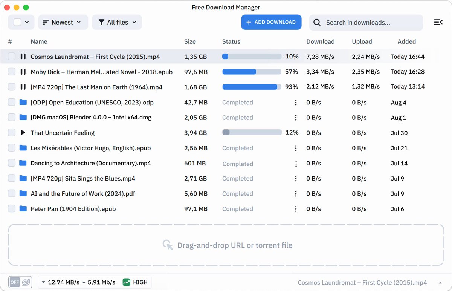Open folder icon for Dancing to Architecture
The image size is (452, 291).
click(x=23, y=163)
